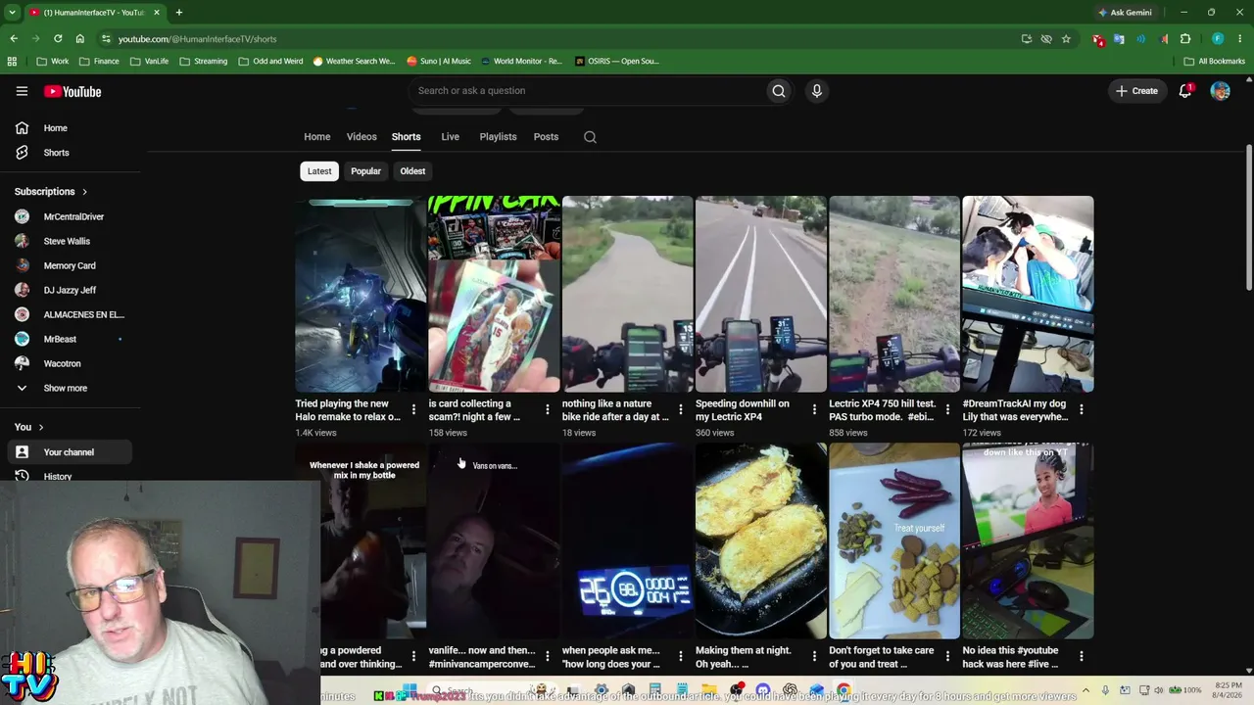
Task: Open the Chrome icon in the taskbar
Action: pyautogui.click(x=844, y=691)
